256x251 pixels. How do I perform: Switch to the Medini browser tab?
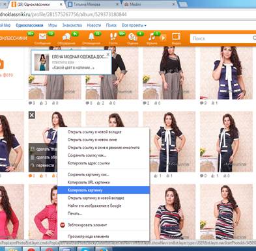click(x=150, y=5)
